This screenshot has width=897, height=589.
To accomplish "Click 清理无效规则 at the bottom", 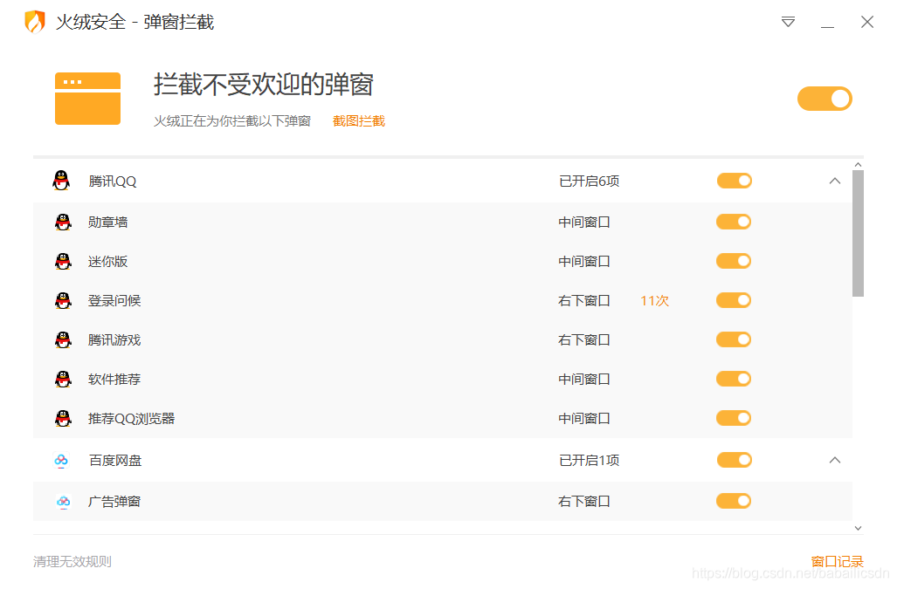I will click(72, 562).
